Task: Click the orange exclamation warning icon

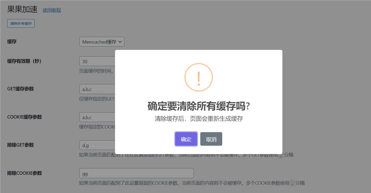Action: pyautogui.click(x=199, y=77)
